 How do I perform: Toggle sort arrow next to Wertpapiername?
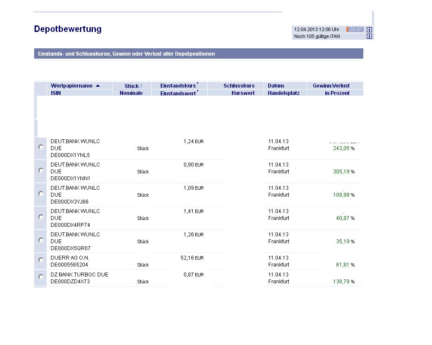[x=98, y=86]
